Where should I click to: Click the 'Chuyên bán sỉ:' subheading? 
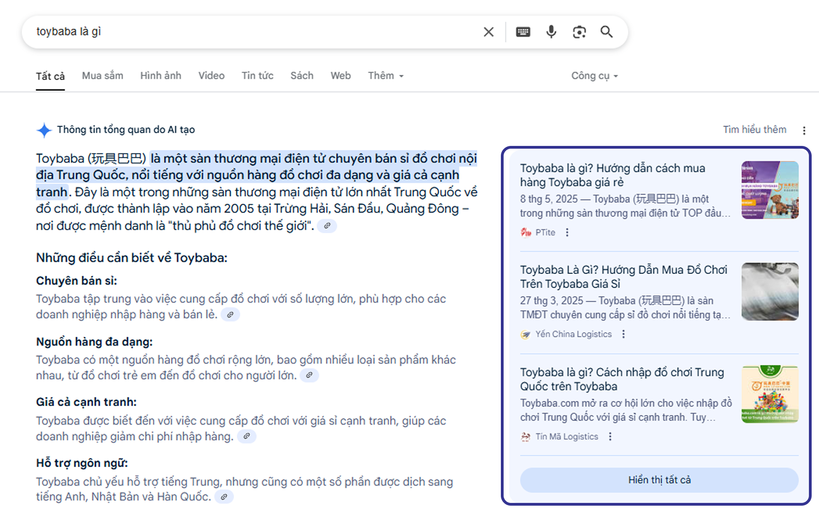point(77,281)
